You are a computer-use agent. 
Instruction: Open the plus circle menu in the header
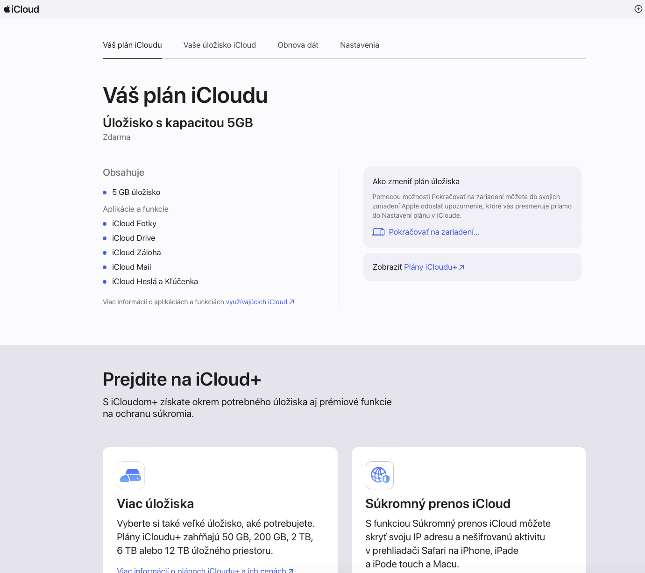point(638,9)
